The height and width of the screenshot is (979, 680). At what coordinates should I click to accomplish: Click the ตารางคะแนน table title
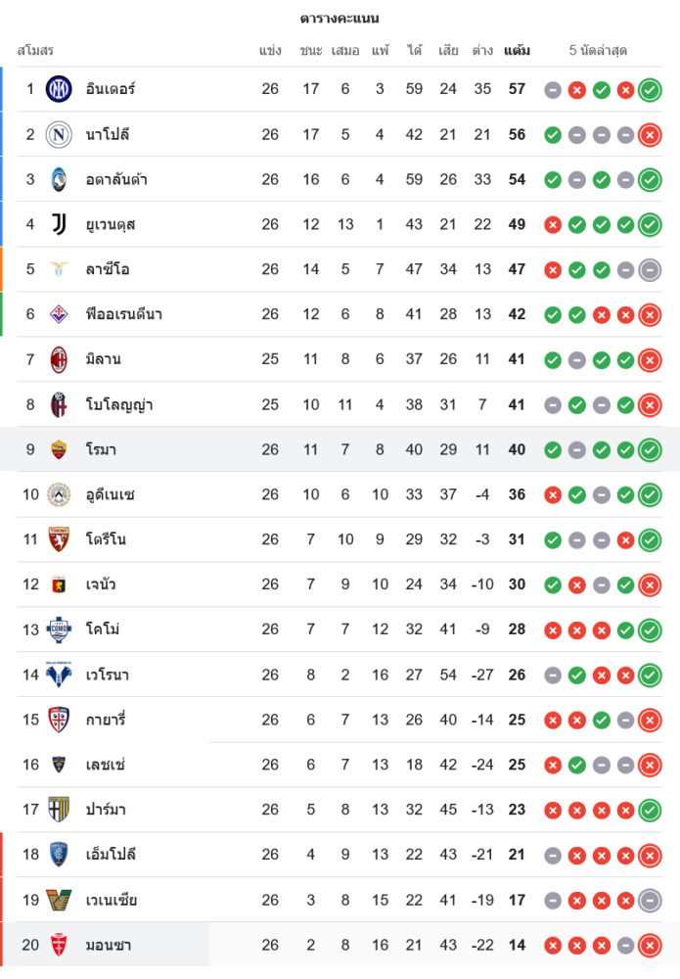(x=340, y=18)
